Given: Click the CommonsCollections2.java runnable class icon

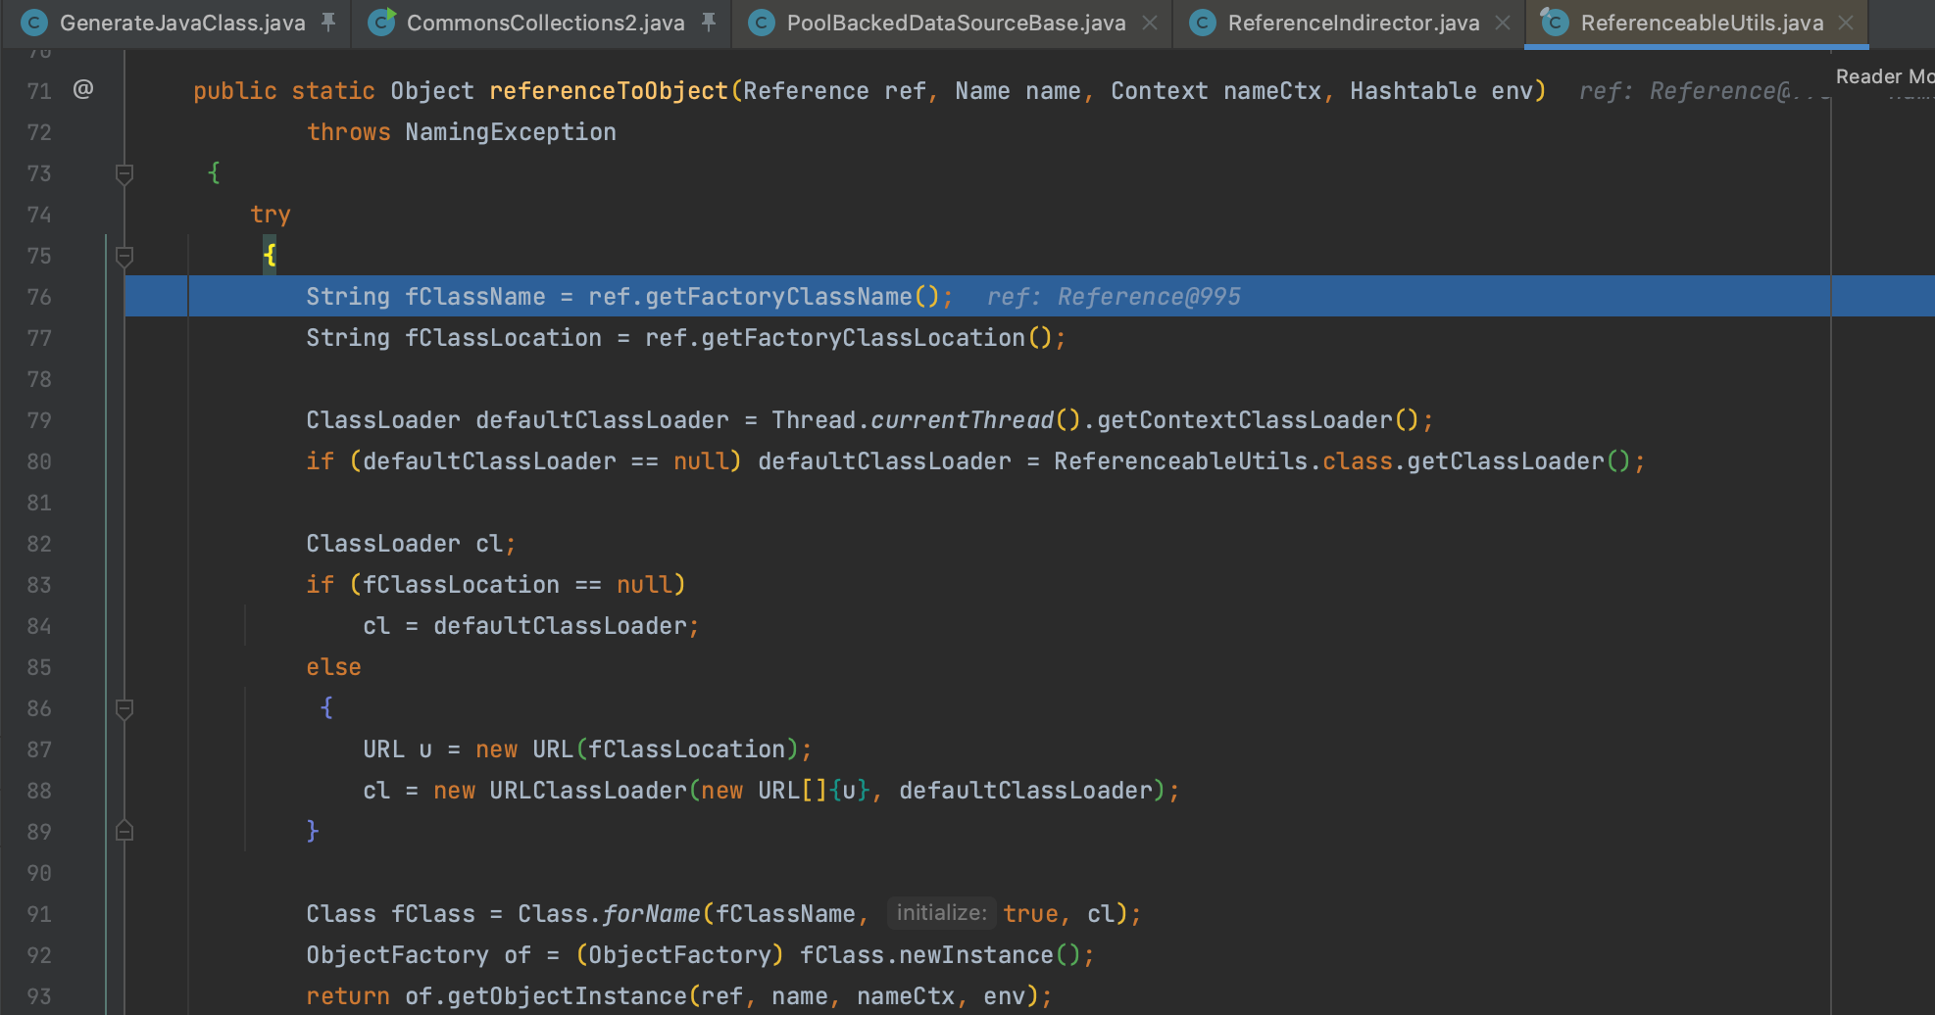Looking at the screenshot, I should pos(381,23).
